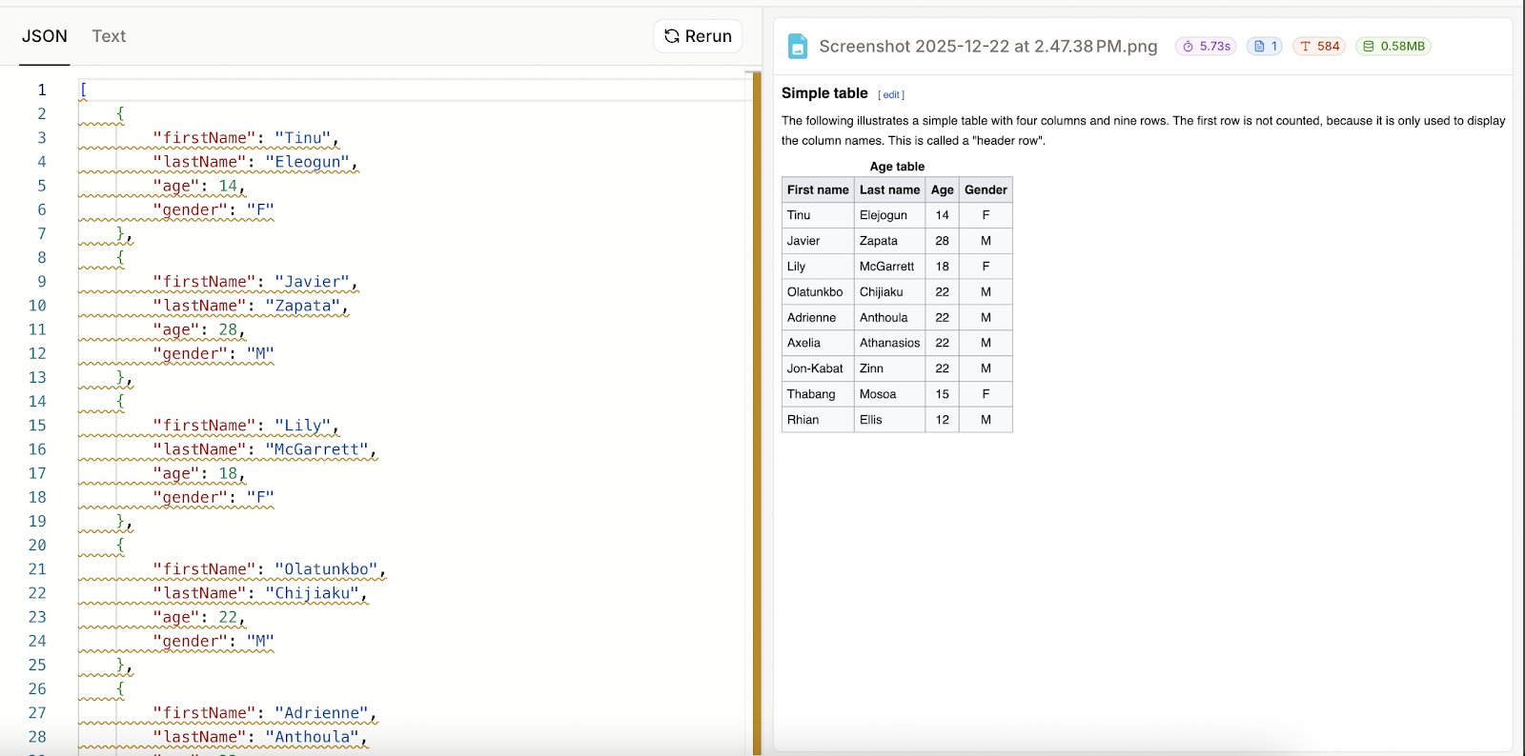Place cursor on the "firstName": "Tinu" line

click(245, 138)
